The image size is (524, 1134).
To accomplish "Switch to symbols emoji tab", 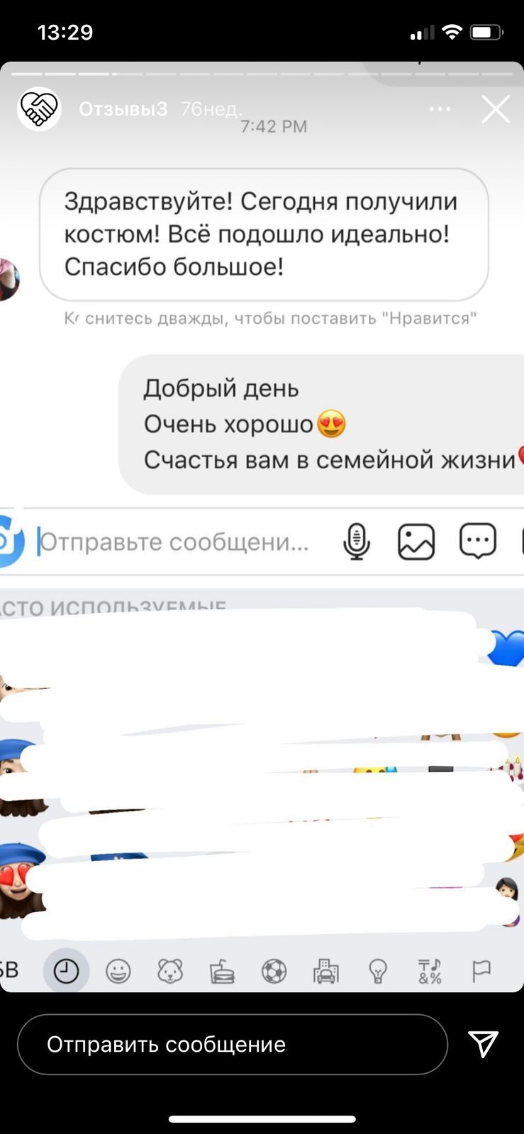I will (x=430, y=971).
